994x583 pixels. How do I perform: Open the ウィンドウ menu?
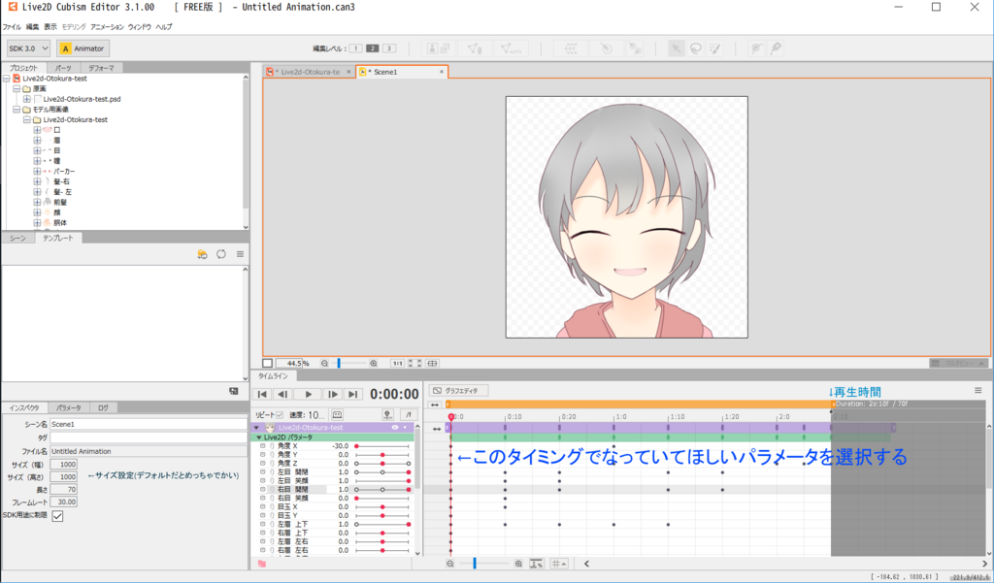click(140, 27)
